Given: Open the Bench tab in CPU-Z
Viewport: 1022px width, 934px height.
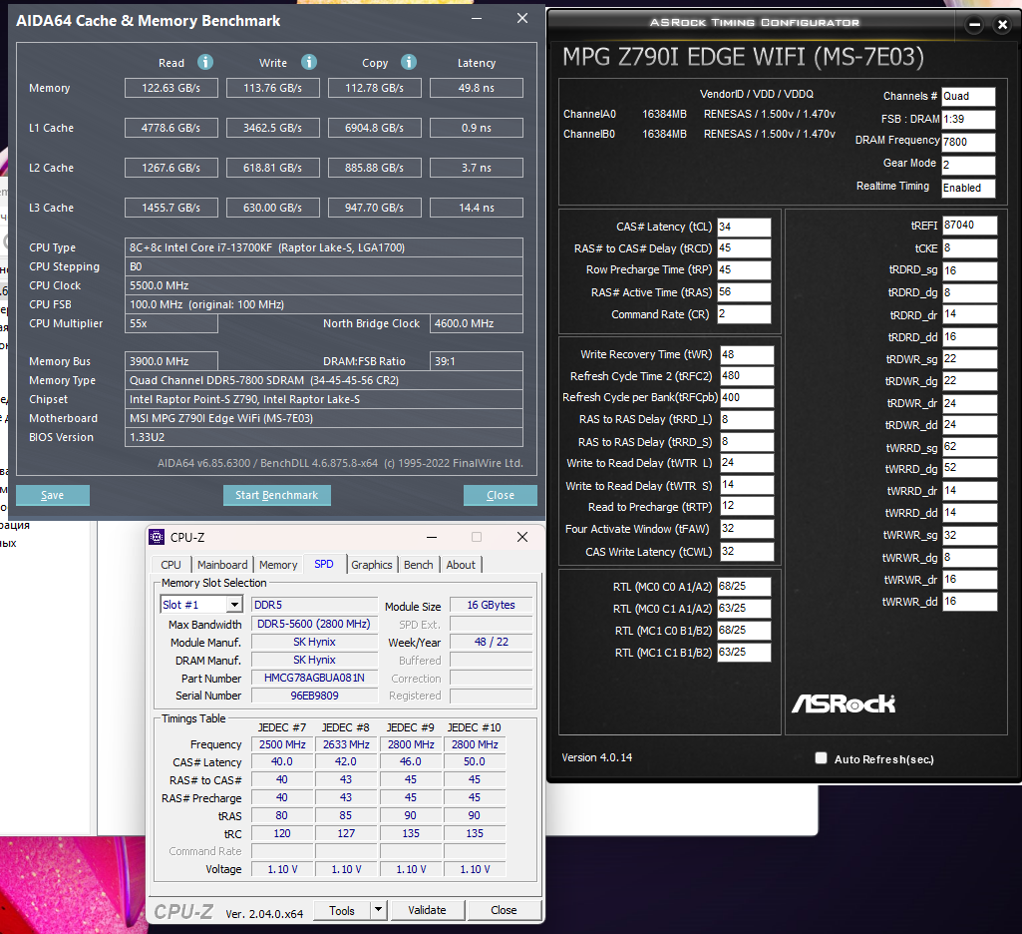Looking at the screenshot, I should coord(419,565).
